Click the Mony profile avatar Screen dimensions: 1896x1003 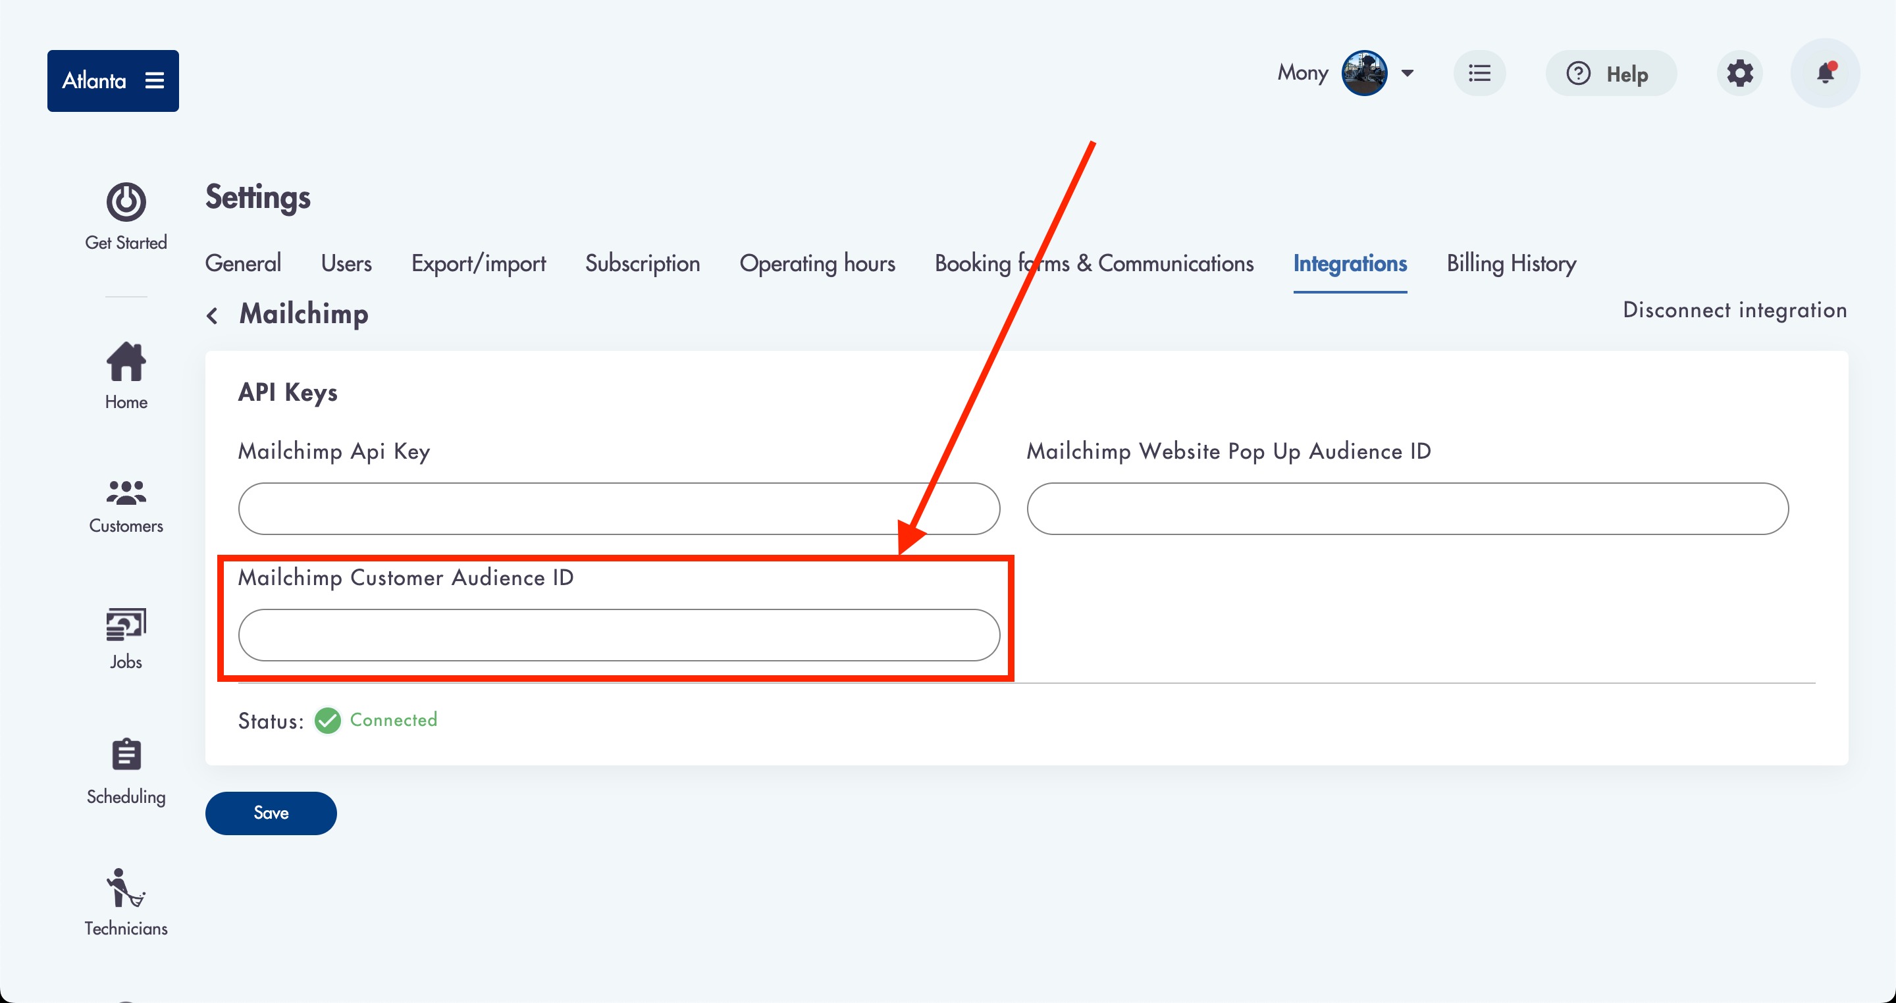[x=1364, y=73]
